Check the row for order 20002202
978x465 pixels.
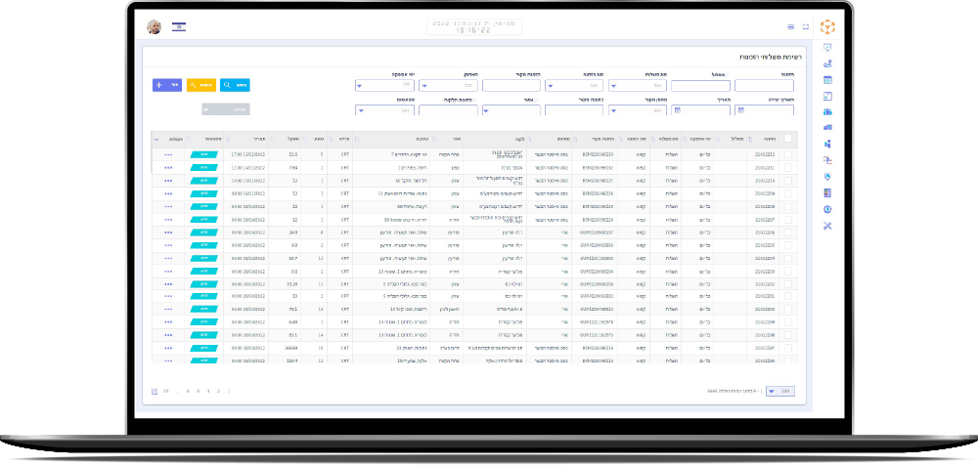pyautogui.click(x=788, y=283)
